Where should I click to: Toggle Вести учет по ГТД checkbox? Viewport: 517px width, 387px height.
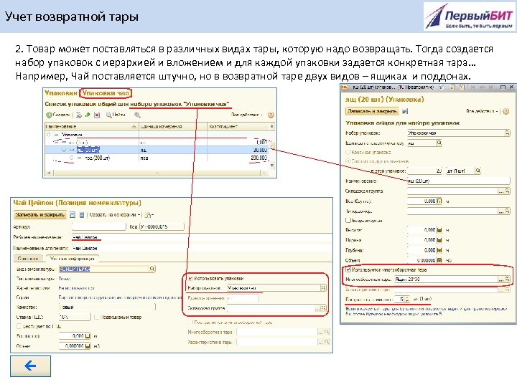(19, 327)
